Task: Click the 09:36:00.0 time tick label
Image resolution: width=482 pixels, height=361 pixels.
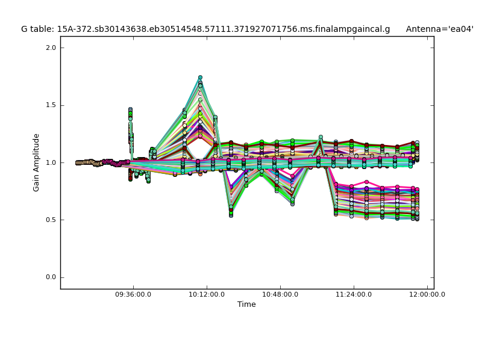Action: click(133, 295)
